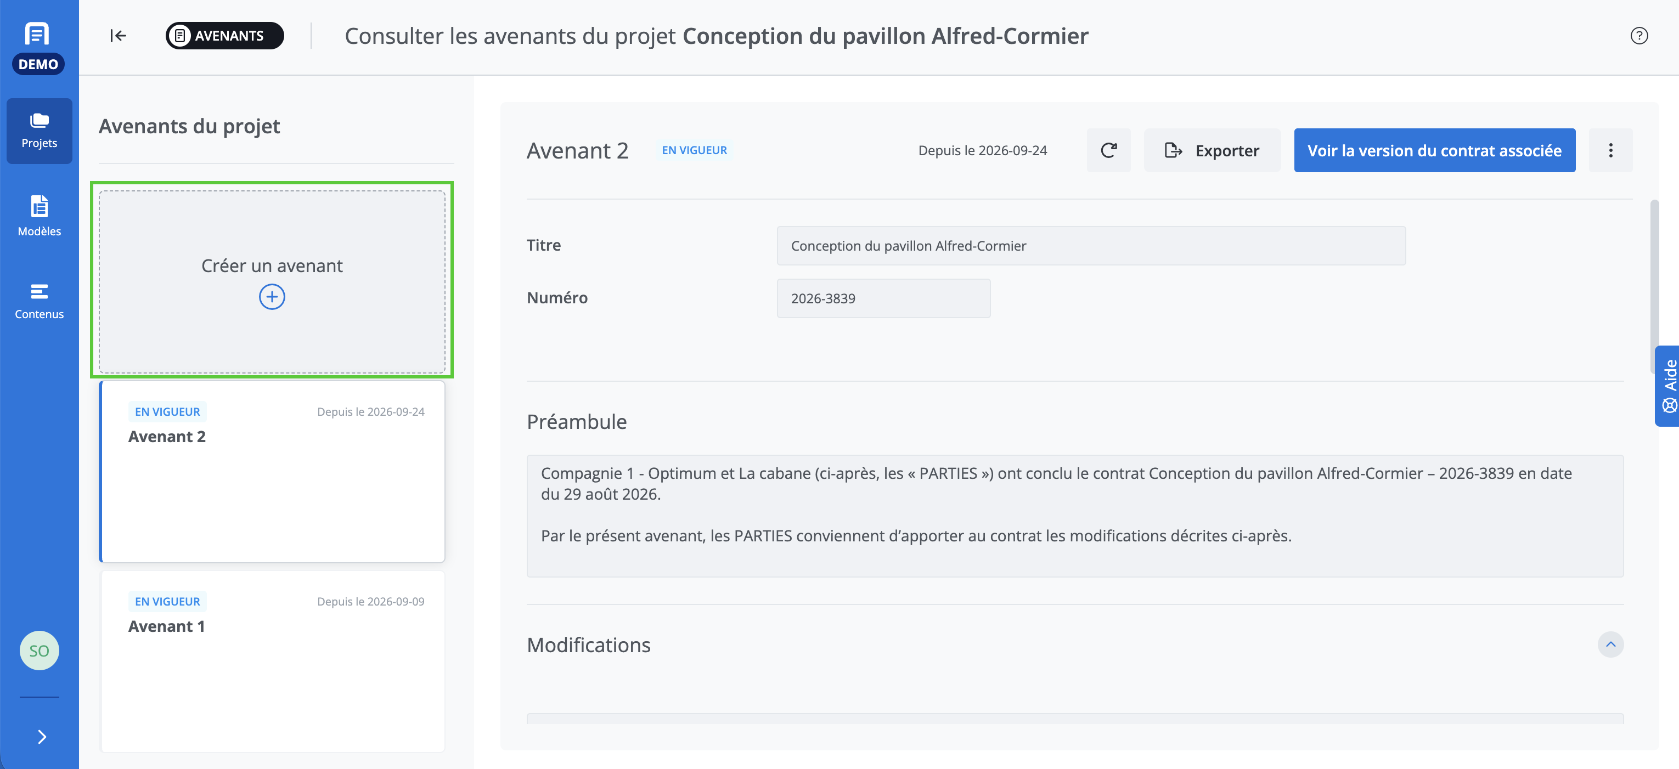Click the Exporter button
Screen dimensions: 1679x769
point(1212,150)
